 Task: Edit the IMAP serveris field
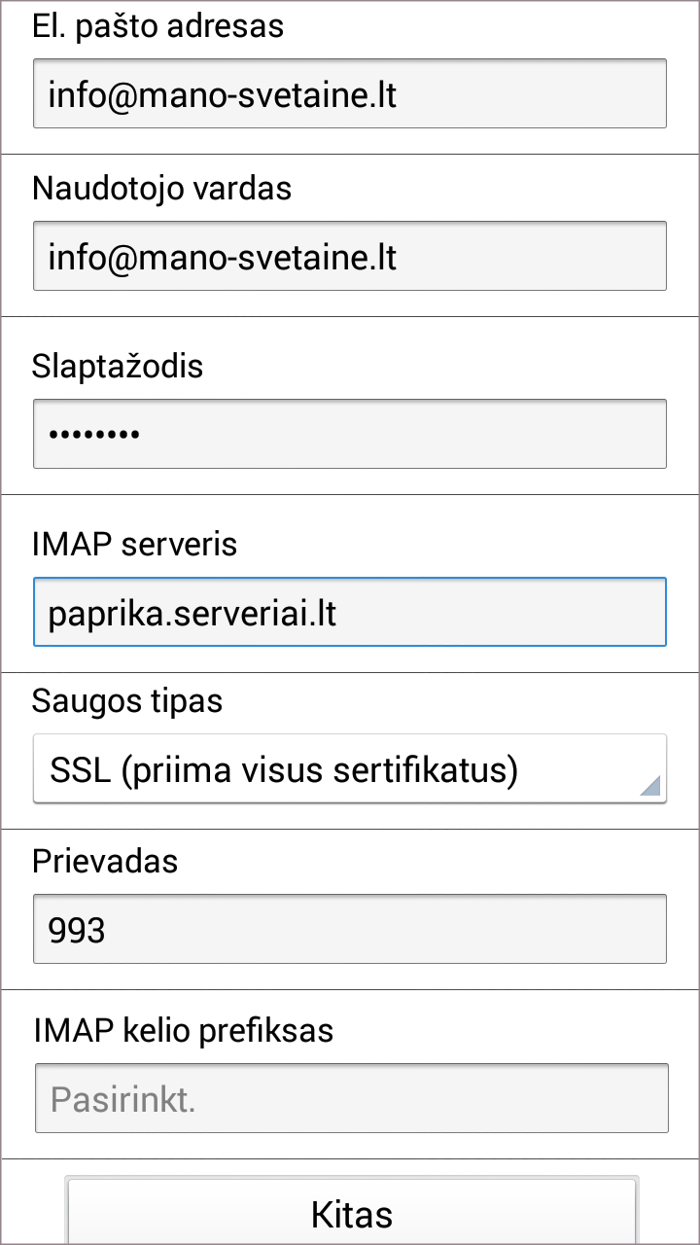[x=350, y=613]
